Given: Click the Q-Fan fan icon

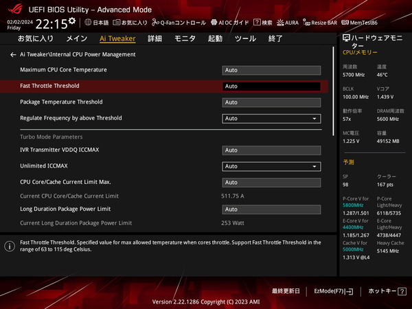Looking at the screenshot, I should click(x=155, y=23).
